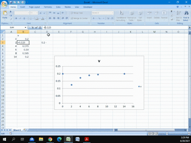This screenshot has width=191, height=143.
Task: Click the AutoSum sigma icon
Action: point(172,12)
